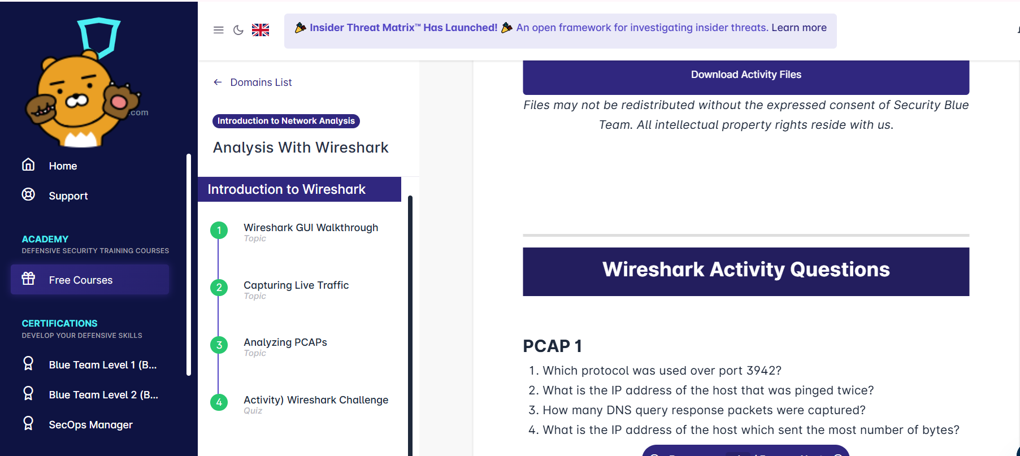1020x456 pixels.
Task: Select Free Courses in the sidebar
Action: tap(90, 280)
